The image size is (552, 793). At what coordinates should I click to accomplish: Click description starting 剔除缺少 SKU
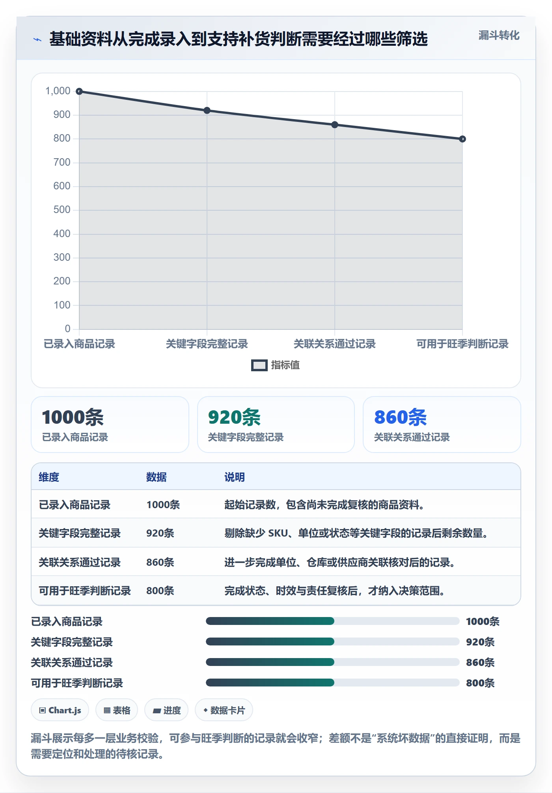coord(357,533)
